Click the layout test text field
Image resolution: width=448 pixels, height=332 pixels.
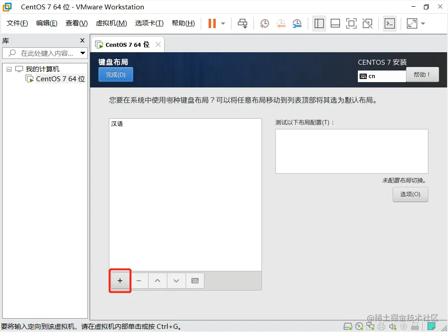click(352, 151)
